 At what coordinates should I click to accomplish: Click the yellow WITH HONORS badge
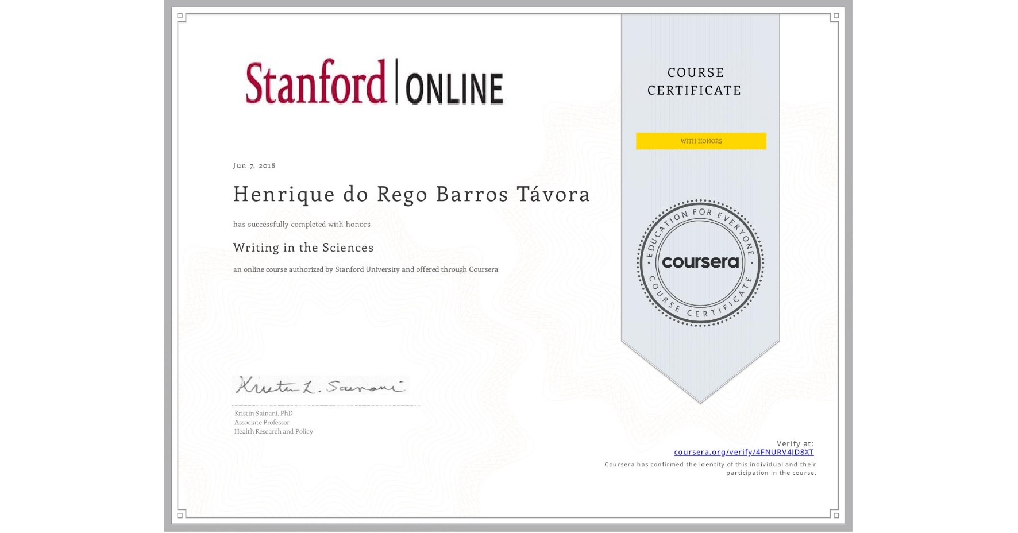pos(700,141)
